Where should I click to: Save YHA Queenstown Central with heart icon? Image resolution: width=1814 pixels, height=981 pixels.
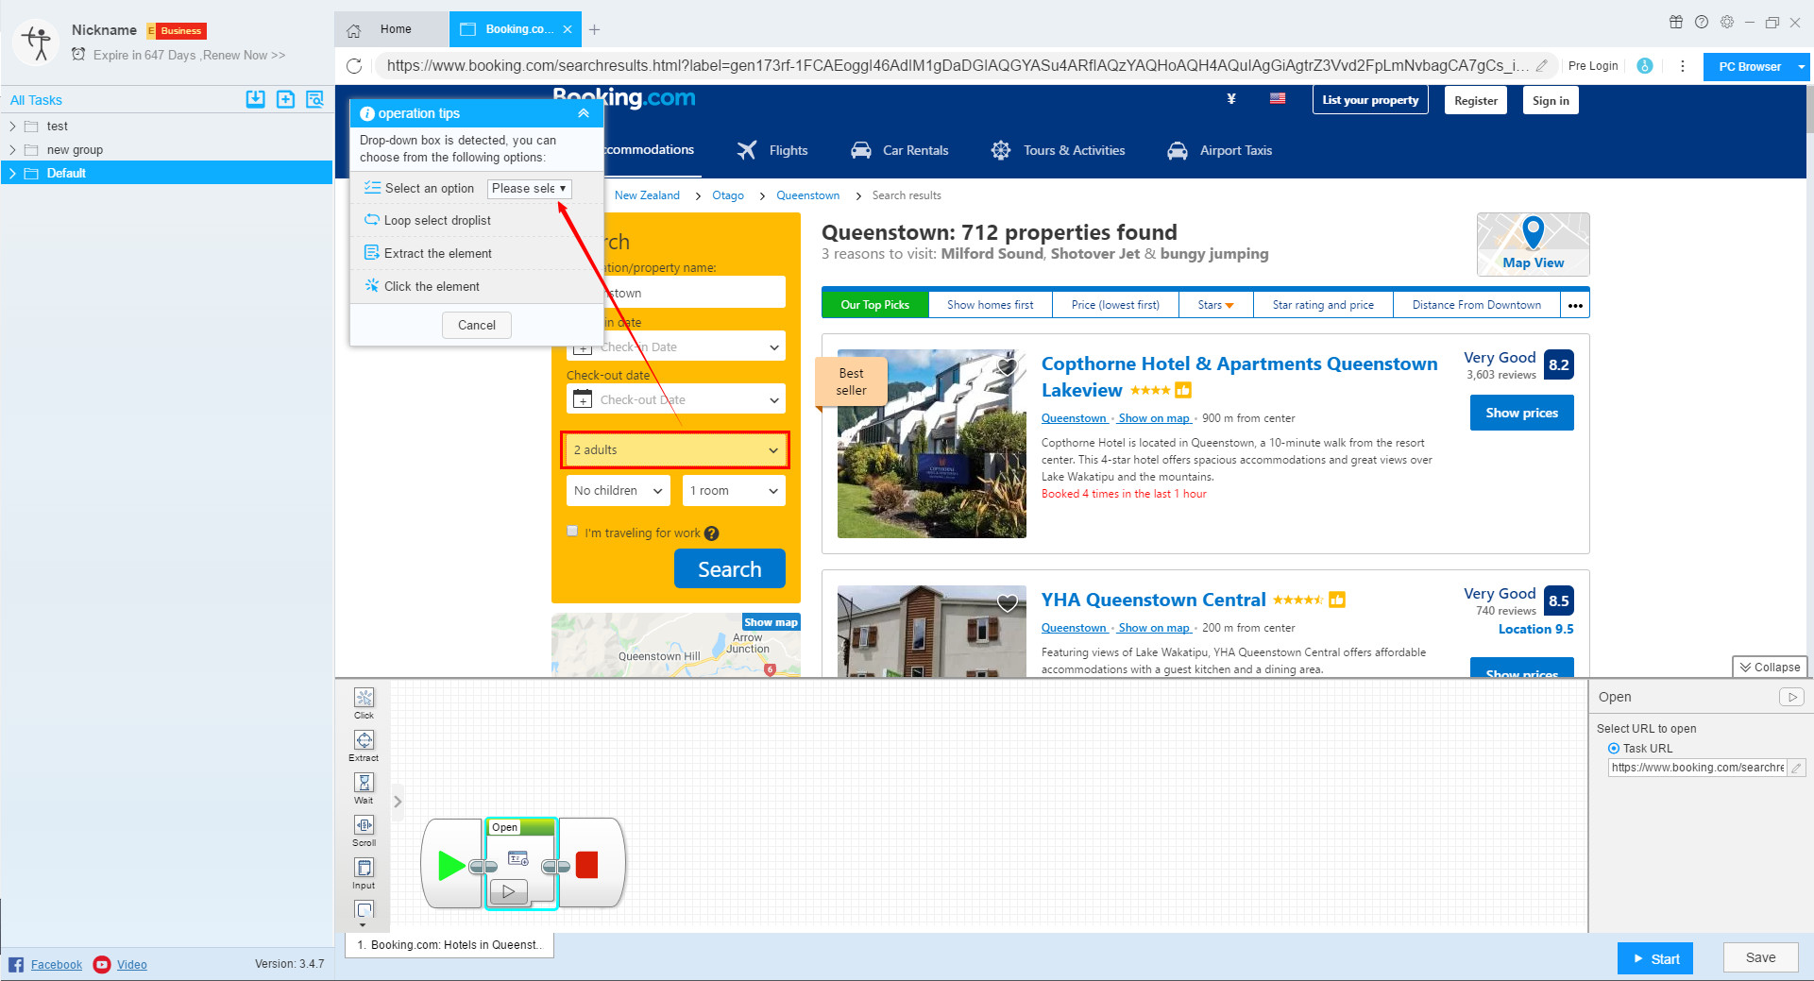coord(1008,603)
